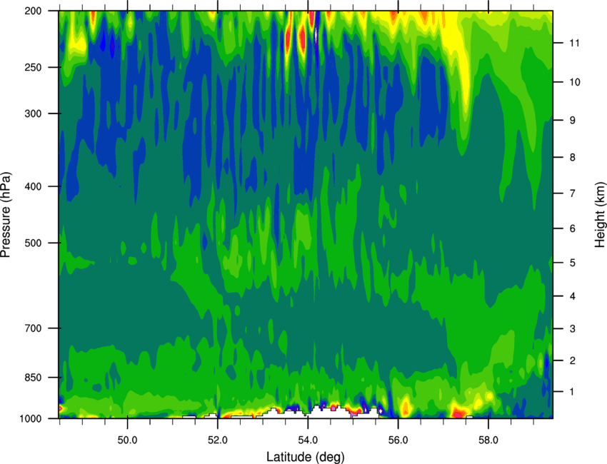The image size is (607, 464).
Task: Click the 4 km height label
Action: (x=572, y=296)
